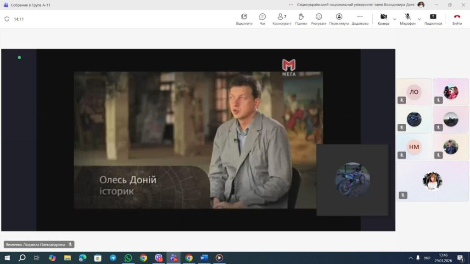Click the УКР keyboard language indicator

click(427, 258)
